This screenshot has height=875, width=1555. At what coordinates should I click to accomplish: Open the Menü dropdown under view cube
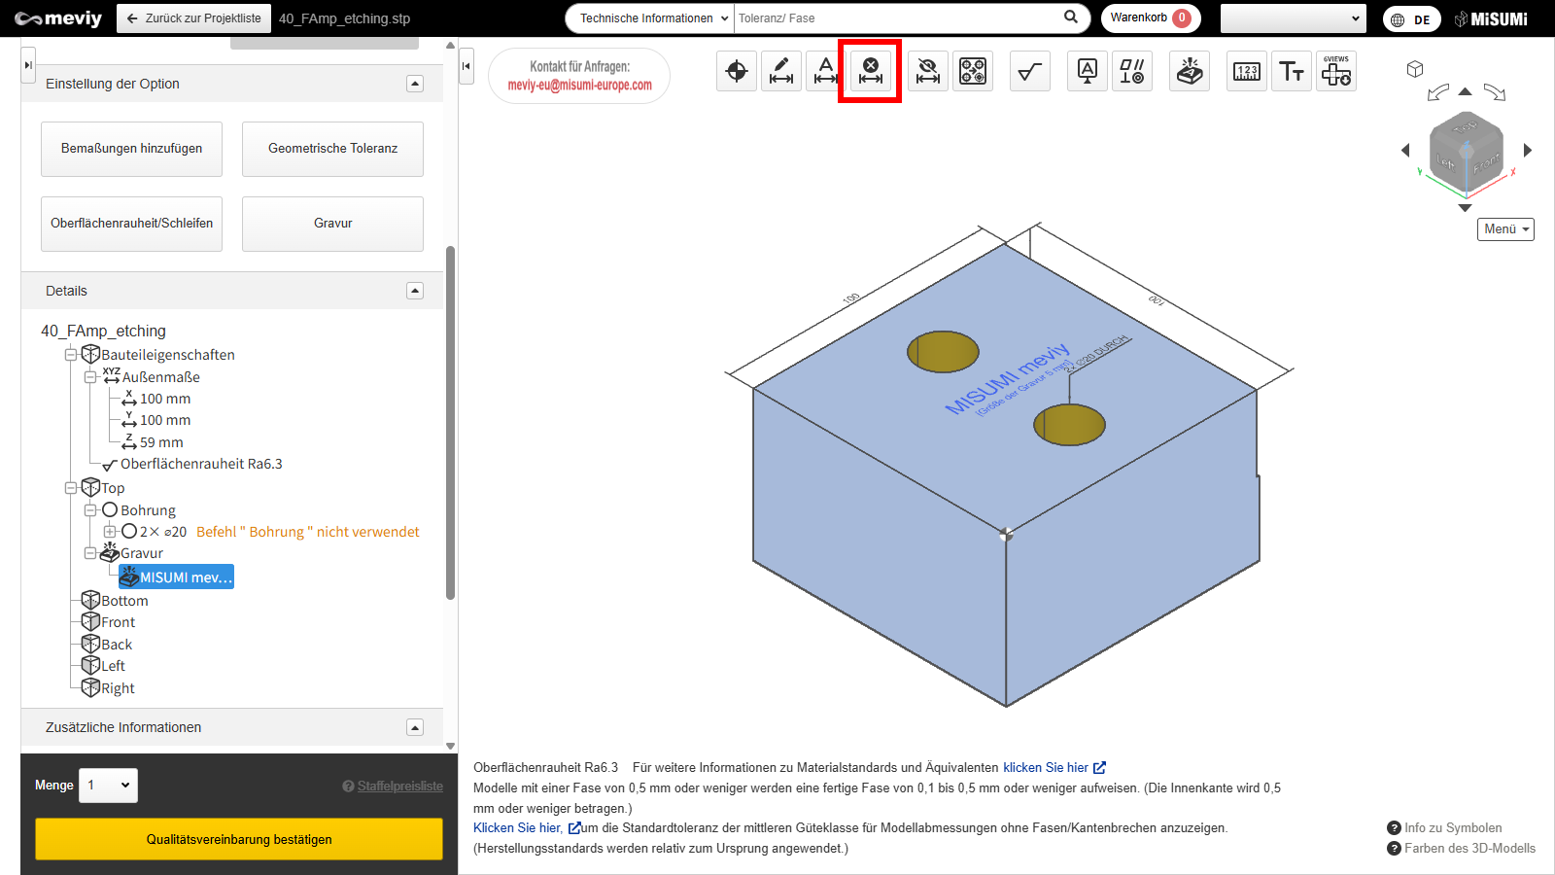click(x=1505, y=229)
